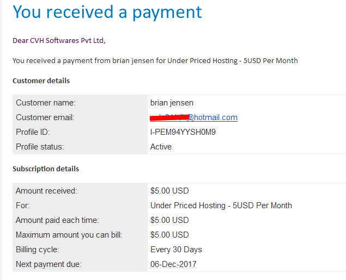Open the hotmail.com customer email link
Viewport: 346px width, 280px height.
[x=194, y=117]
